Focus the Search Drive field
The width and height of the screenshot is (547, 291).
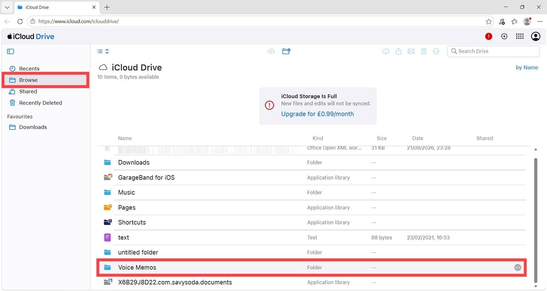point(494,51)
